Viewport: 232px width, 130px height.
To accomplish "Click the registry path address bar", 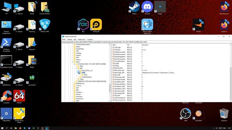I will click(x=146, y=42).
